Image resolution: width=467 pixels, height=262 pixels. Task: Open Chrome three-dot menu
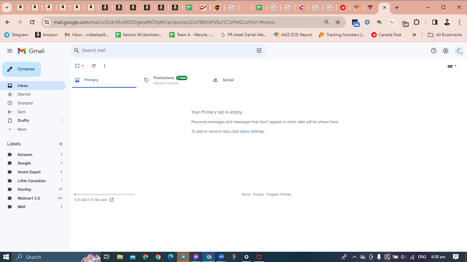(x=459, y=22)
